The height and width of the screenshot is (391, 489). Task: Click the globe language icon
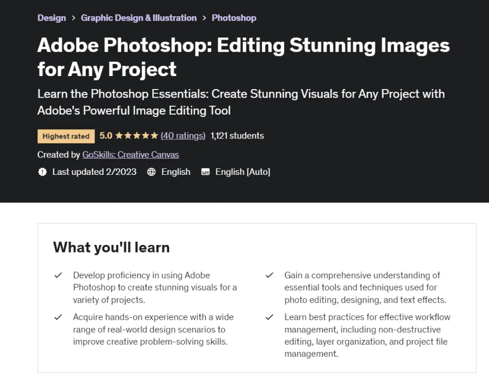(x=151, y=172)
